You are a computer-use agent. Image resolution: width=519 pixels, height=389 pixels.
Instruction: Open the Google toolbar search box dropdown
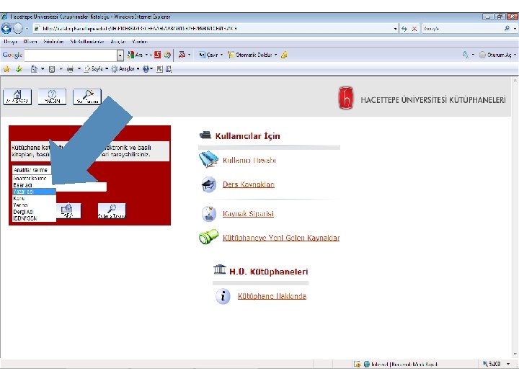click(120, 55)
